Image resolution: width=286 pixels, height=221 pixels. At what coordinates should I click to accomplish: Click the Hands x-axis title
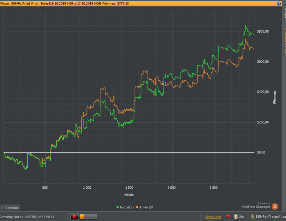point(129,195)
